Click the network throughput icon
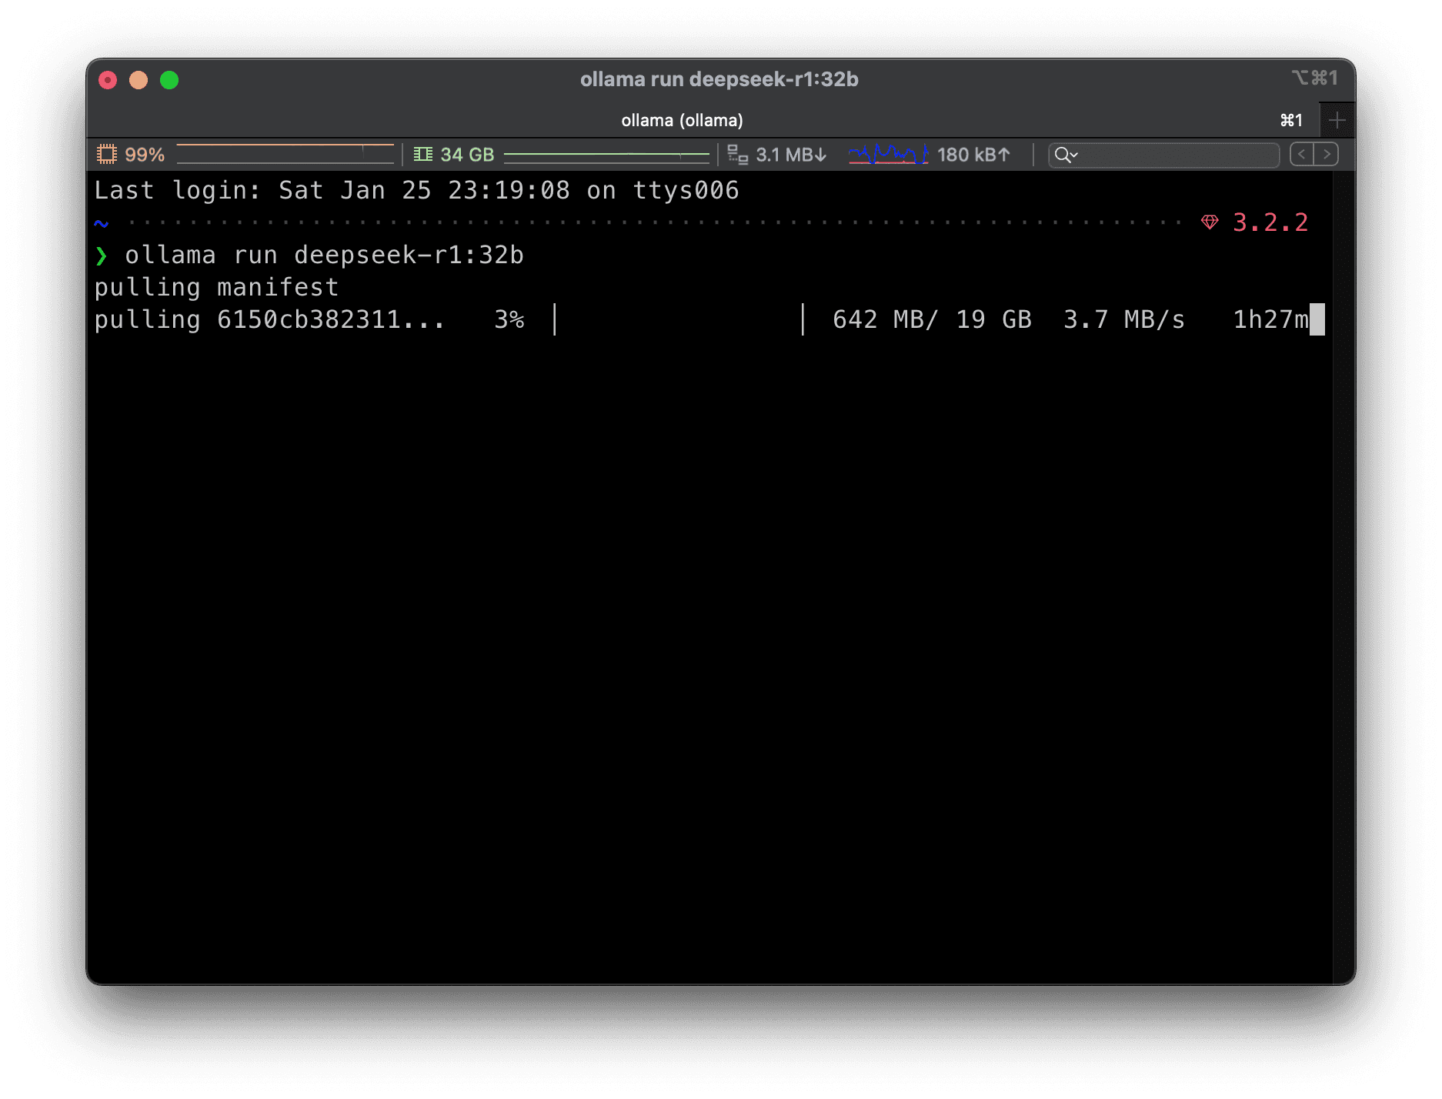1442x1099 pixels. coord(737,155)
